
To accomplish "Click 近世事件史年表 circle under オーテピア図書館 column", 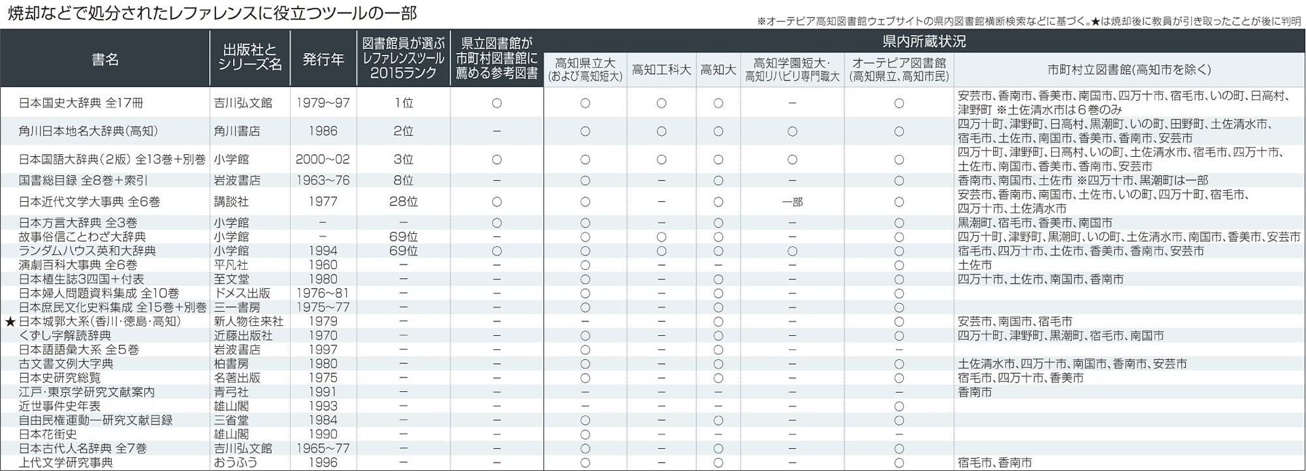I will [899, 406].
